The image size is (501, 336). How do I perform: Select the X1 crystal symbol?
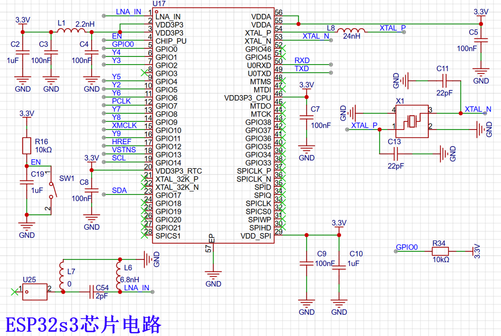412,121
